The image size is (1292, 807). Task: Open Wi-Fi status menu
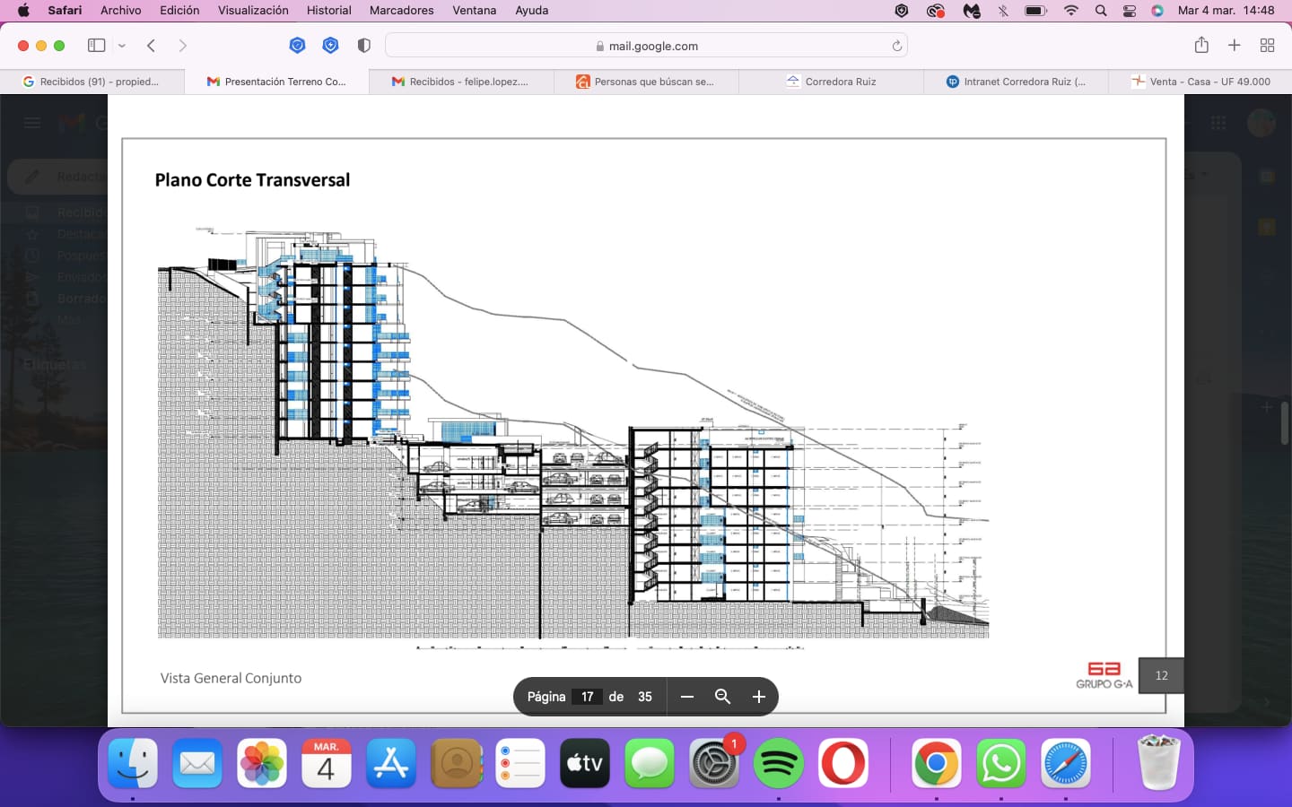point(1071,11)
